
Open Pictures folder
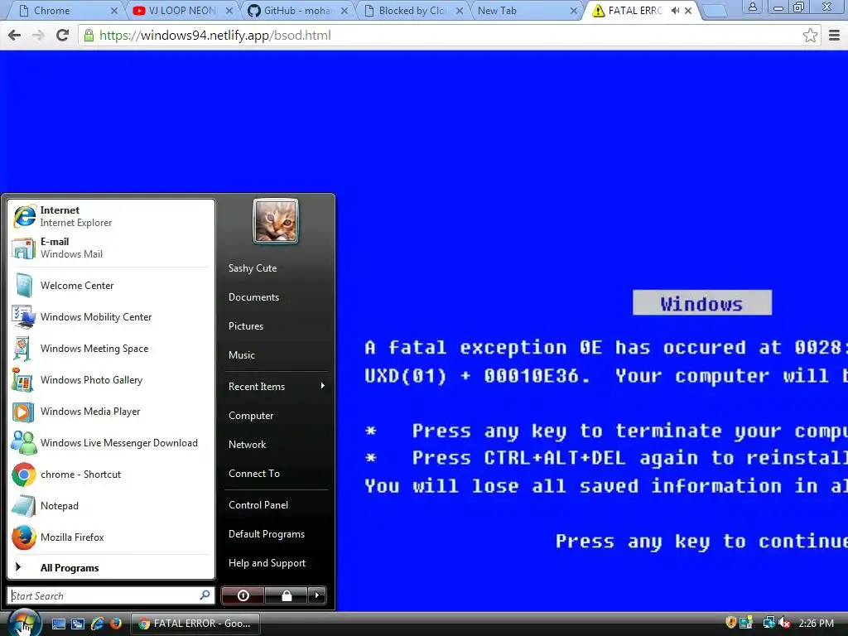tap(246, 326)
